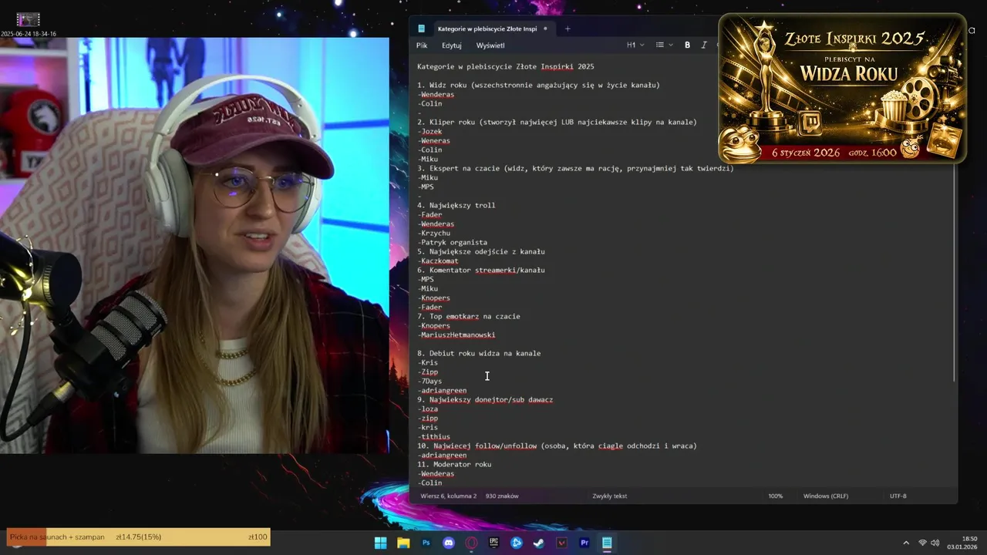The width and height of the screenshot is (987, 555).
Task: Click the Wiersz 6, kolumna 2 indicator
Action: [449, 496]
